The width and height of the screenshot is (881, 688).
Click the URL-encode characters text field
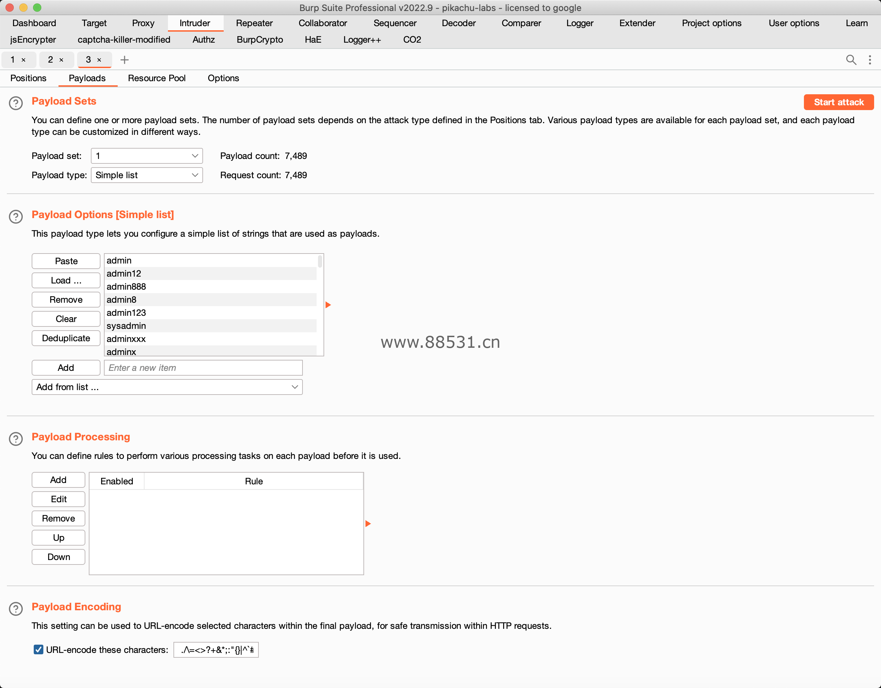[216, 650]
